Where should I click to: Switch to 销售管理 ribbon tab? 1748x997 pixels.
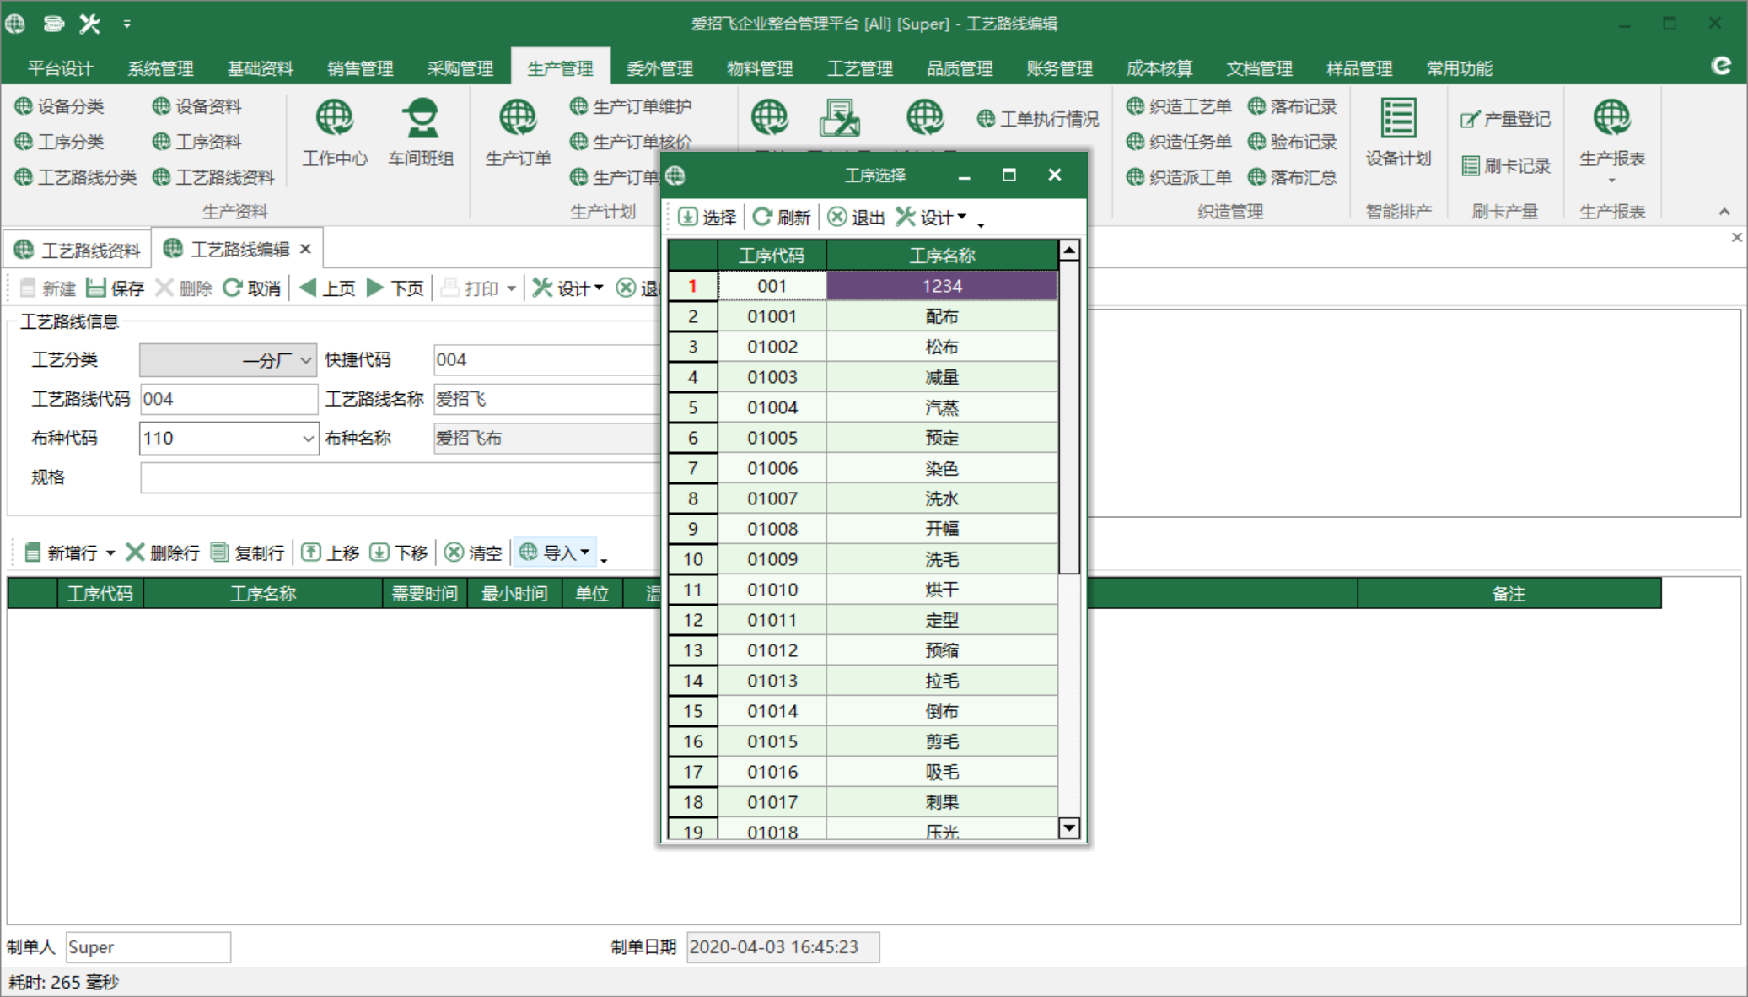(360, 68)
